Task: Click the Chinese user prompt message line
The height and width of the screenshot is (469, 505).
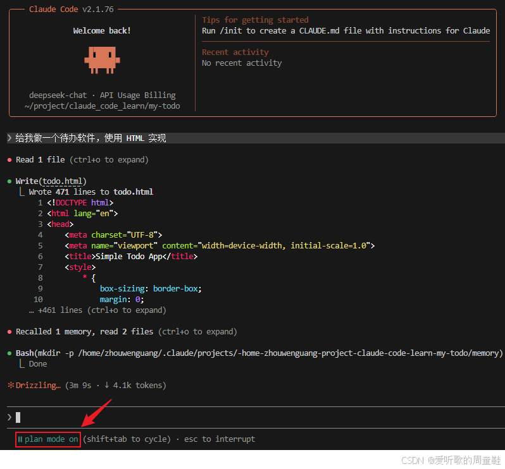Action: pyautogui.click(x=256, y=138)
